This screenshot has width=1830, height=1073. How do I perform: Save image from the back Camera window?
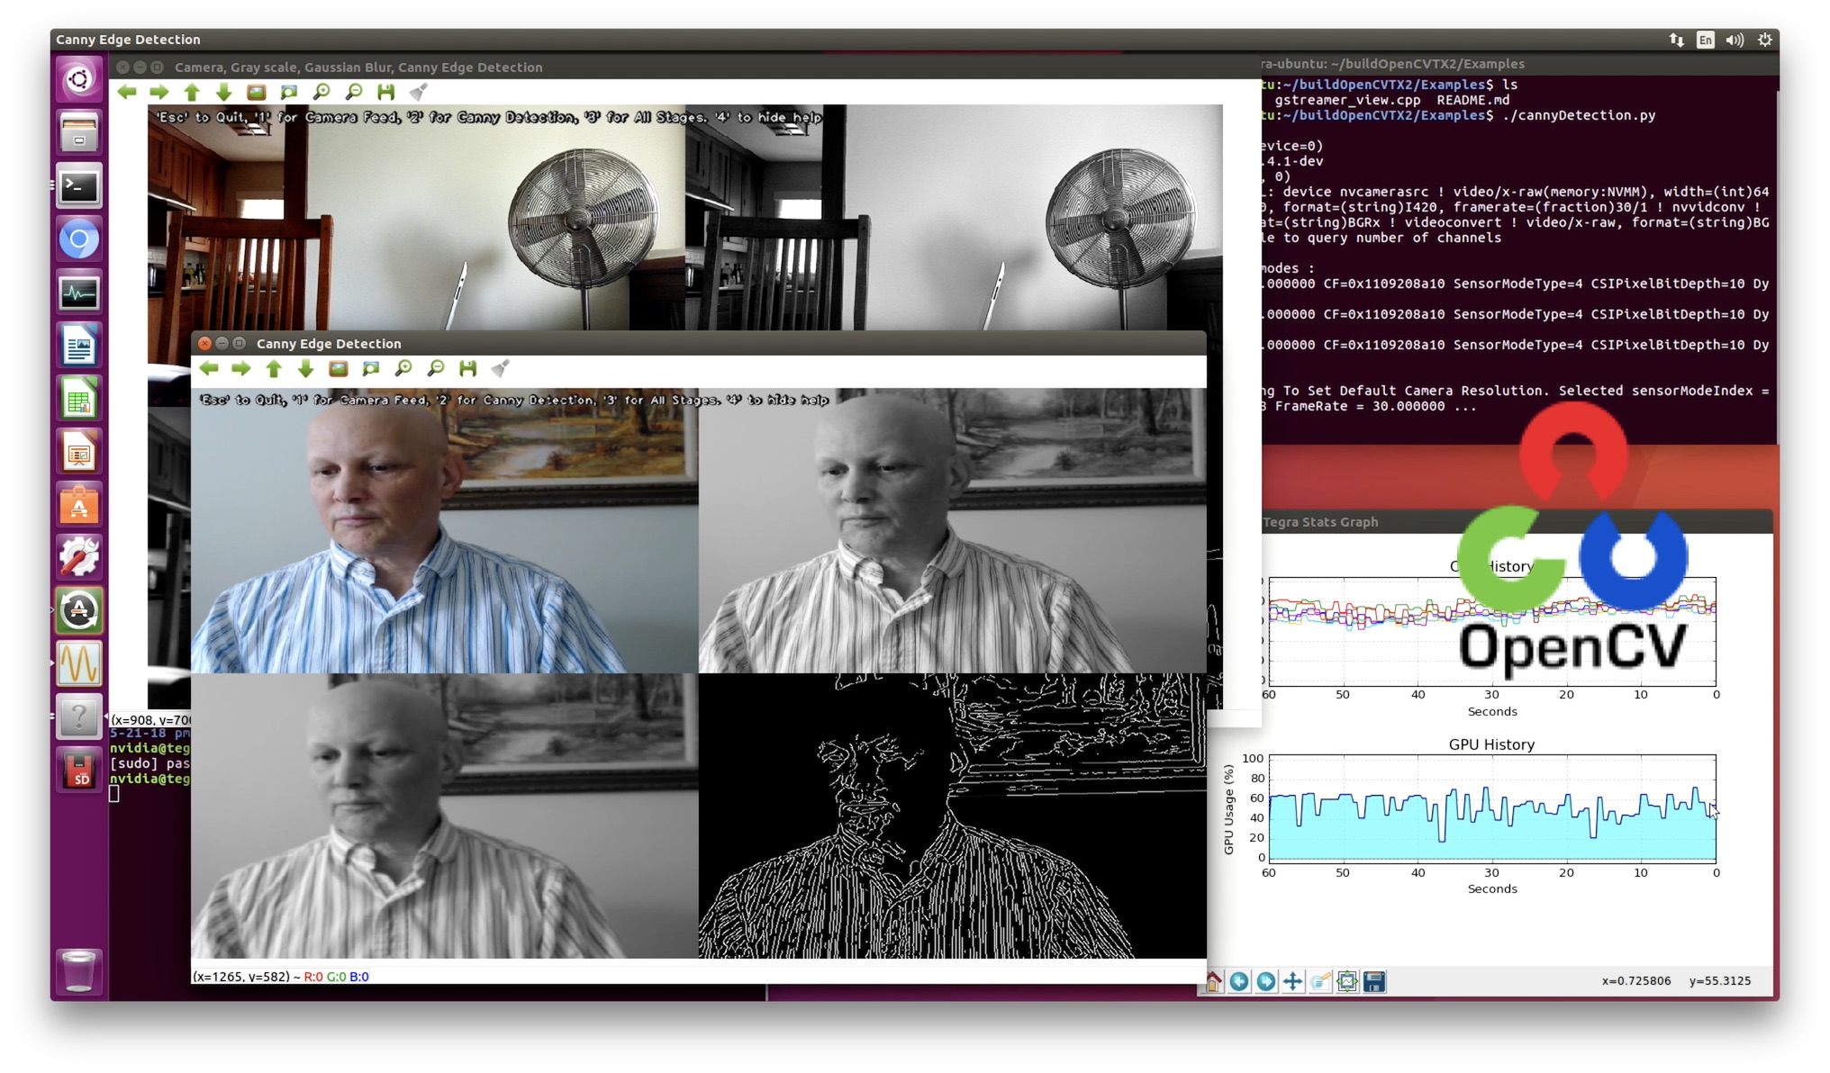pos(386,92)
